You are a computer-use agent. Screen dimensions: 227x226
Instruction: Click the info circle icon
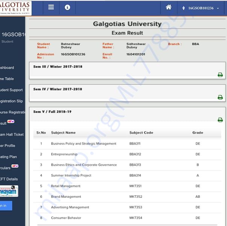coord(67,7)
